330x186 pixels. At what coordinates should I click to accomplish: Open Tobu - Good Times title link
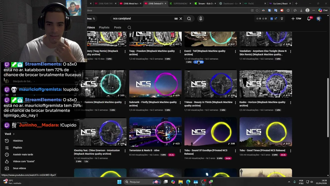(262, 150)
